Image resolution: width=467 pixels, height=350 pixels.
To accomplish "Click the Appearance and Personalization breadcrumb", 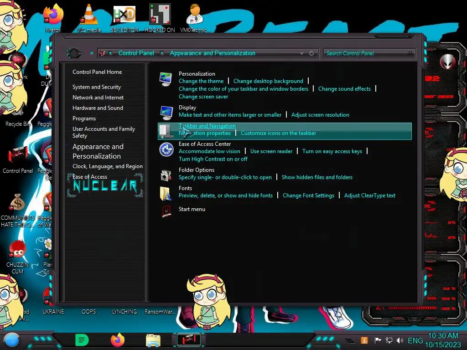I will pos(213,53).
